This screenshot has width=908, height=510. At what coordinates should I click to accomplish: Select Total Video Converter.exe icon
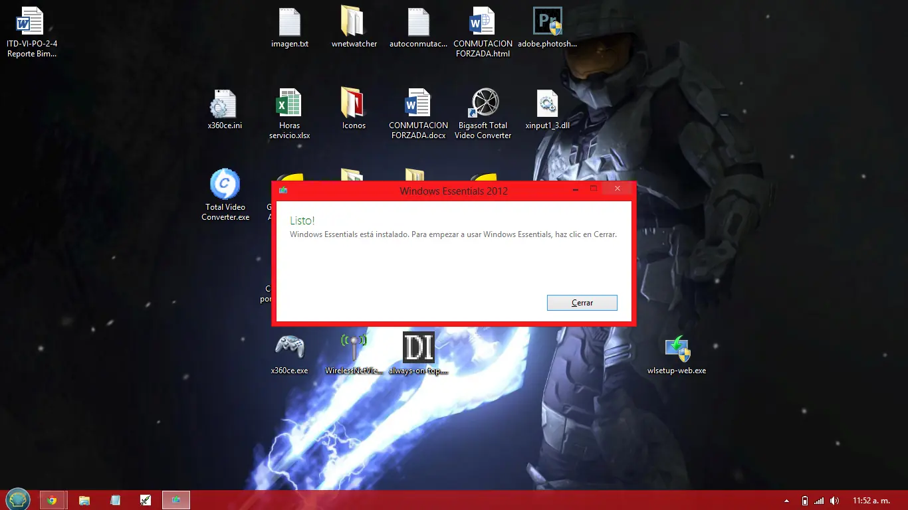(225, 195)
